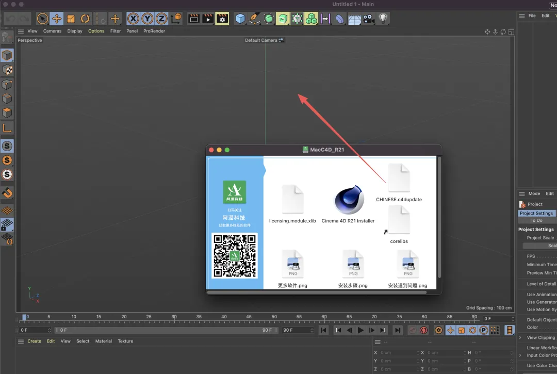This screenshot has height=374, width=557.
Task: Switch to Model mode in left palette
Action: (7, 55)
